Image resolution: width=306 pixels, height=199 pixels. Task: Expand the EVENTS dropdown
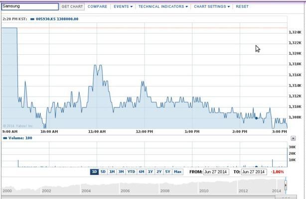pyautogui.click(x=123, y=6)
